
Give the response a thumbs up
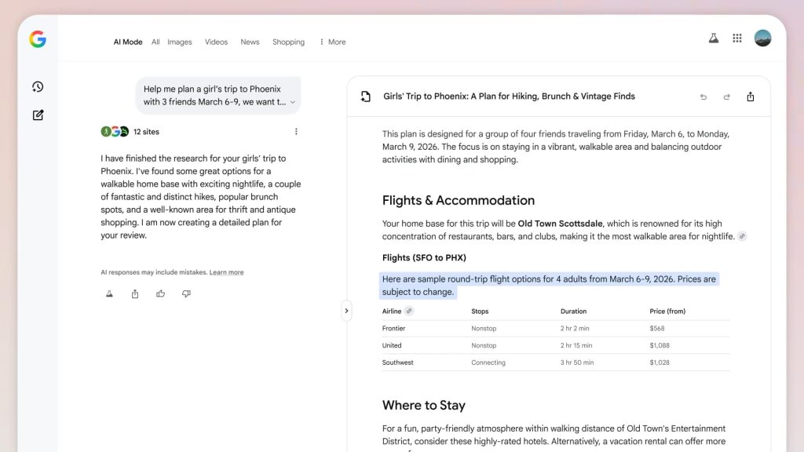161,293
